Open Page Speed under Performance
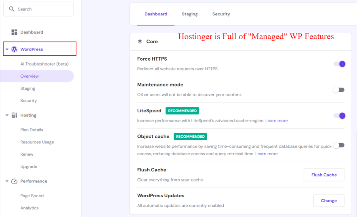This screenshot has width=357, height=217. tap(32, 196)
